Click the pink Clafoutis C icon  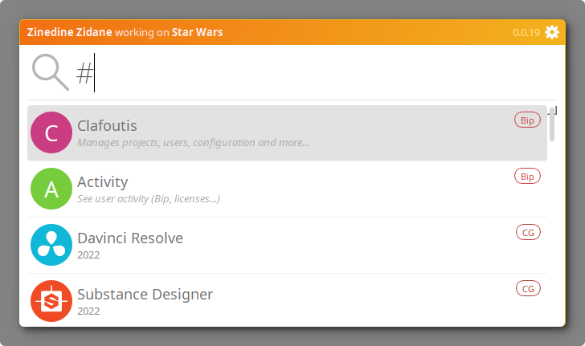click(x=51, y=133)
